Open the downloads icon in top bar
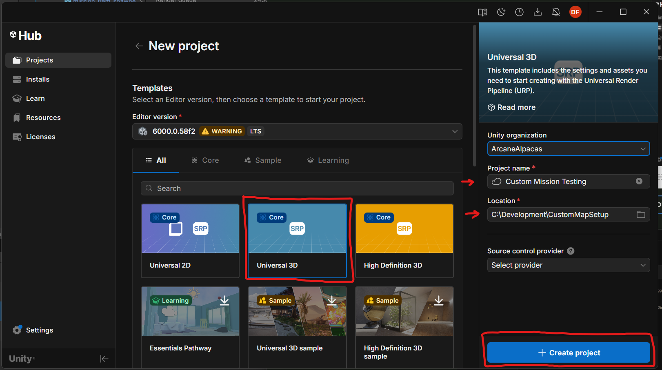Image resolution: width=662 pixels, height=370 pixels. (x=538, y=12)
